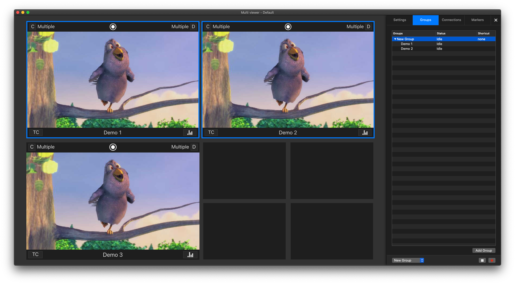
Task: Click the Demo 3 viewer name label
Action: (113, 255)
